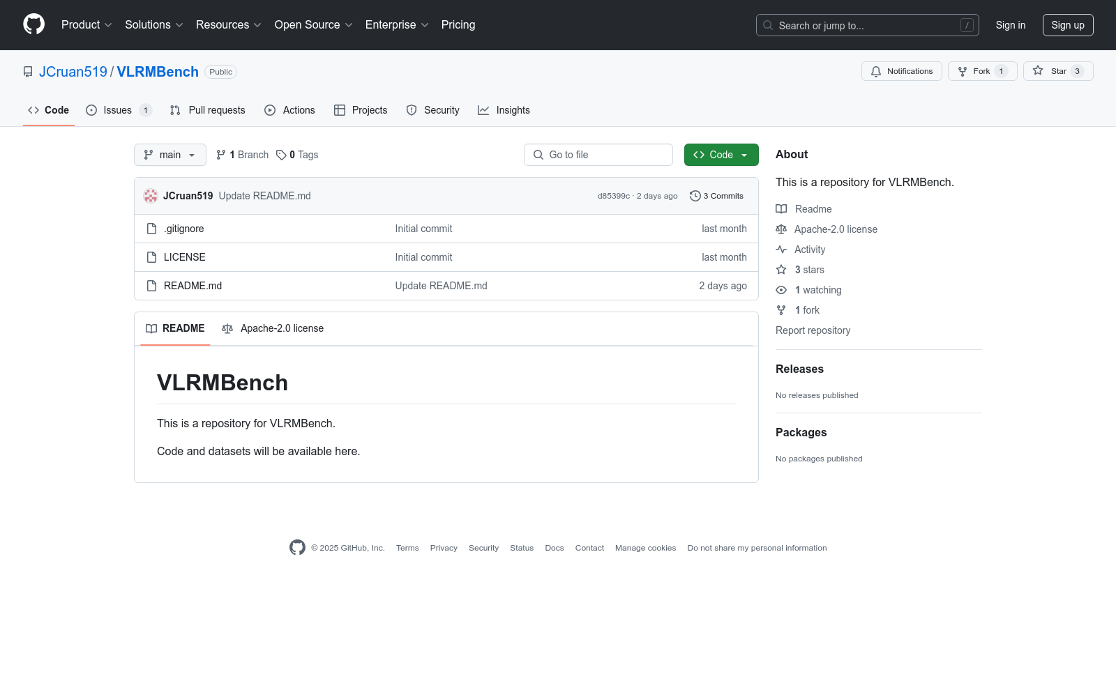Switch to the Issues tab
Viewport: 1116px width, 697px height.
click(x=119, y=110)
